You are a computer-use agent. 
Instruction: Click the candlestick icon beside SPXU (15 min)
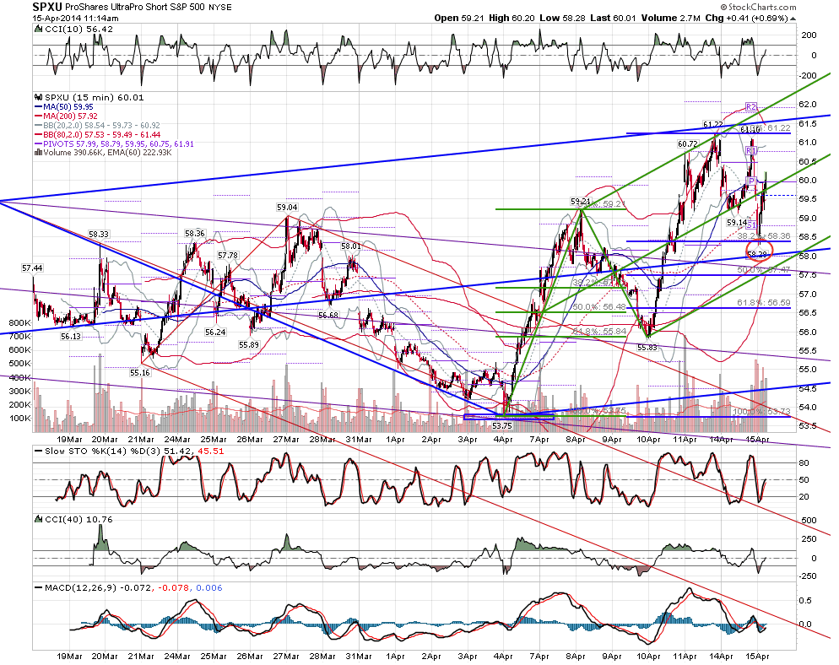38,97
